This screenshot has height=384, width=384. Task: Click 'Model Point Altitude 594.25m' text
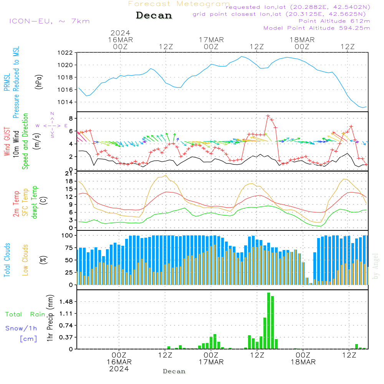(317, 28)
